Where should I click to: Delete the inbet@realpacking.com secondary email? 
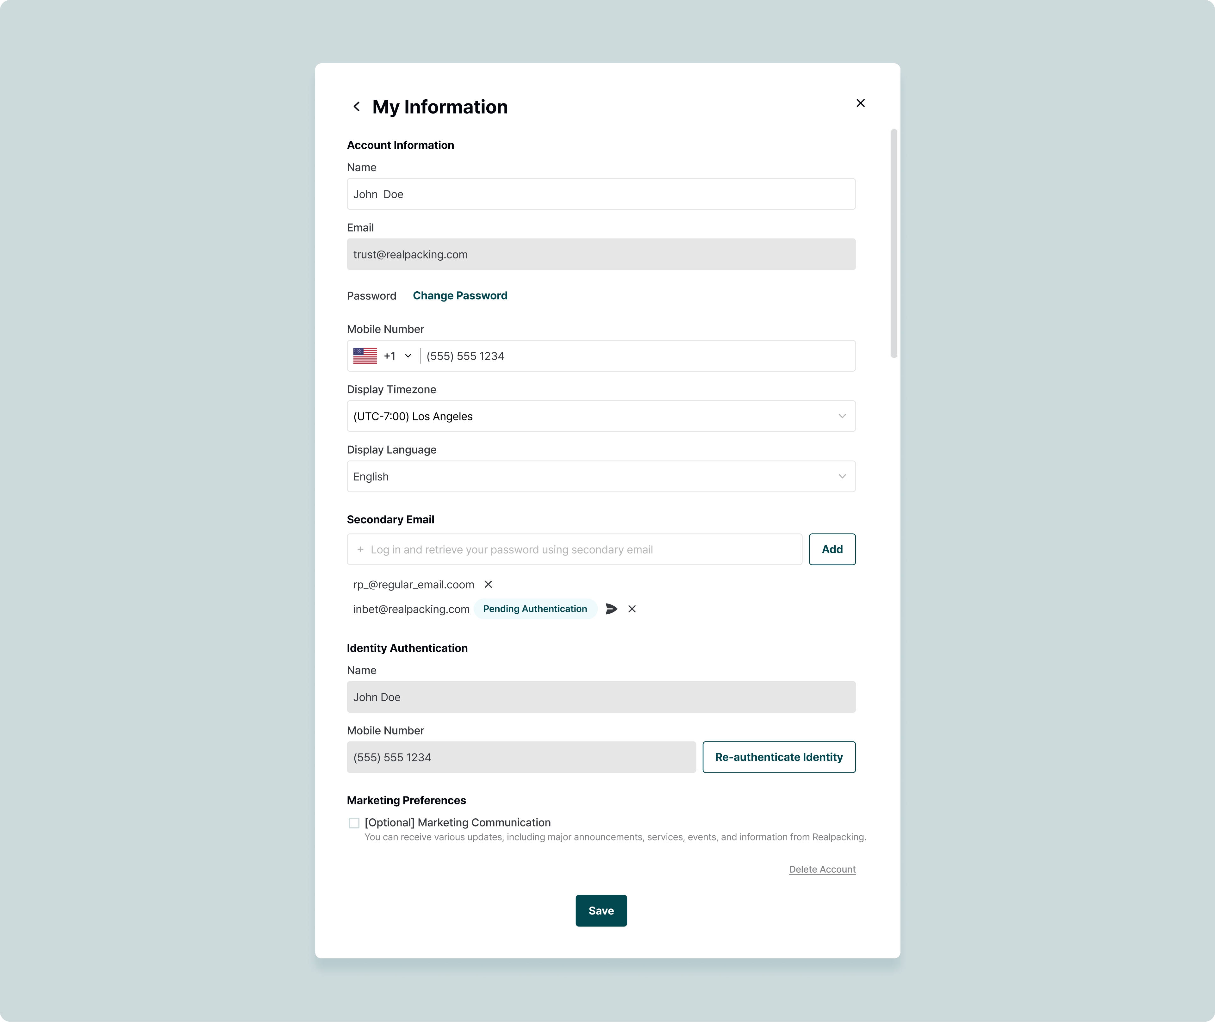(632, 609)
